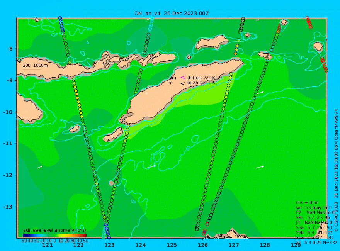Screen dimensions: 340x251
Task: Click the 'to 26 Dec 12Z' legend text
Action: (202, 83)
